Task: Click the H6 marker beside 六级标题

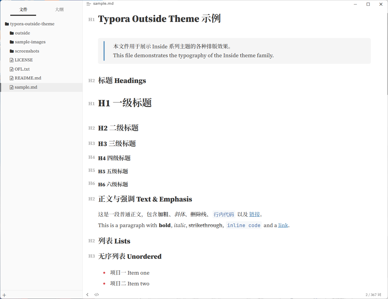Action: point(92,184)
